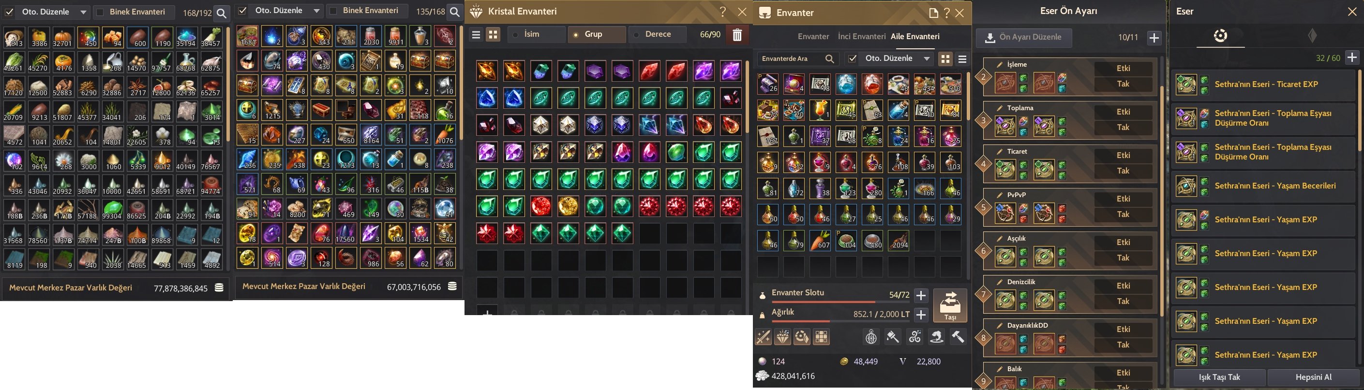
Task: Select the Derece sort radio option
Action: (657, 34)
